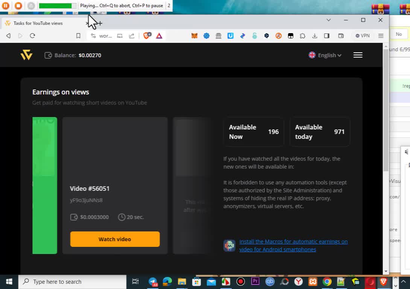Open site settings icon in address bar
410x289 pixels.
[x=93, y=36]
